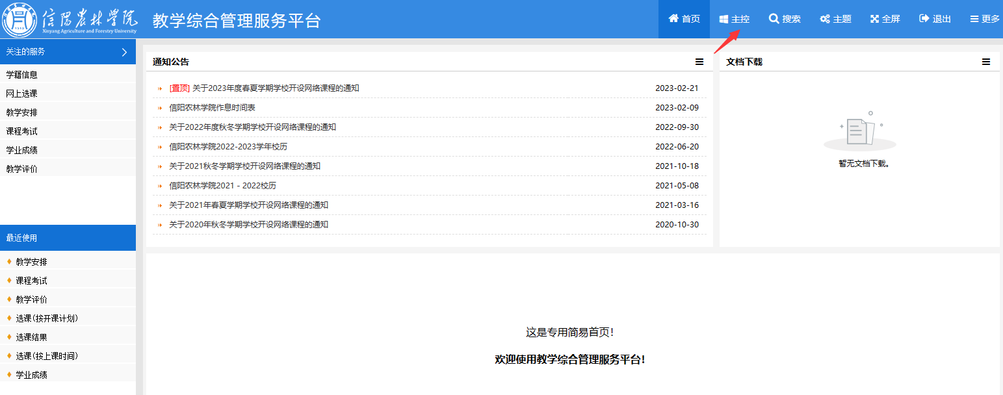Click the university logo emblem
The height and width of the screenshot is (395, 1003).
[x=20, y=19]
